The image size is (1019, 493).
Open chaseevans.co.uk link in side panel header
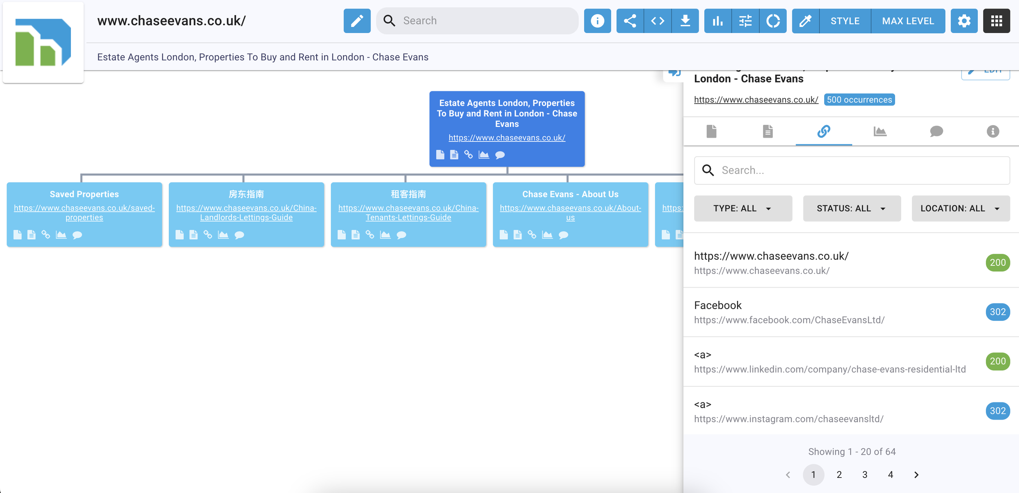pyautogui.click(x=756, y=100)
